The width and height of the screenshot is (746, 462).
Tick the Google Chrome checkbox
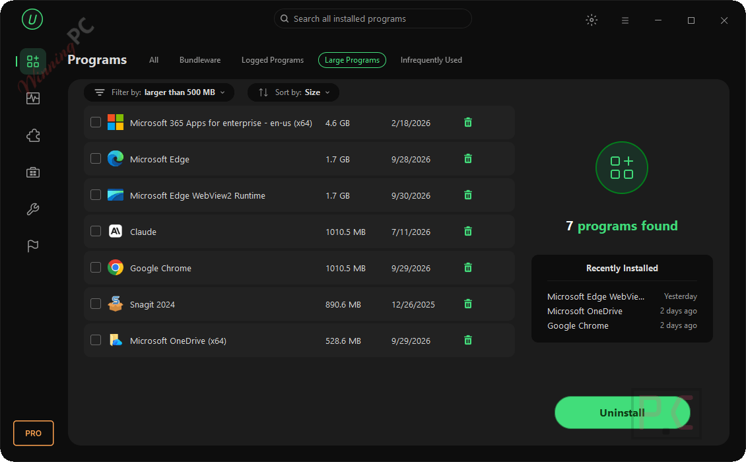coord(96,267)
